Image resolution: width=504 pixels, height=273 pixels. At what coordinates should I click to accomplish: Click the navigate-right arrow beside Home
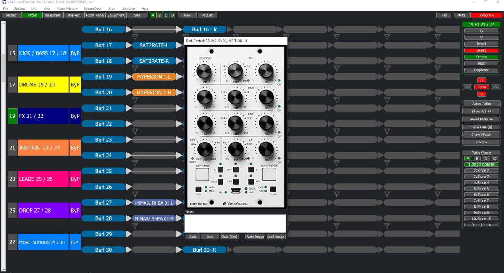[495, 87]
